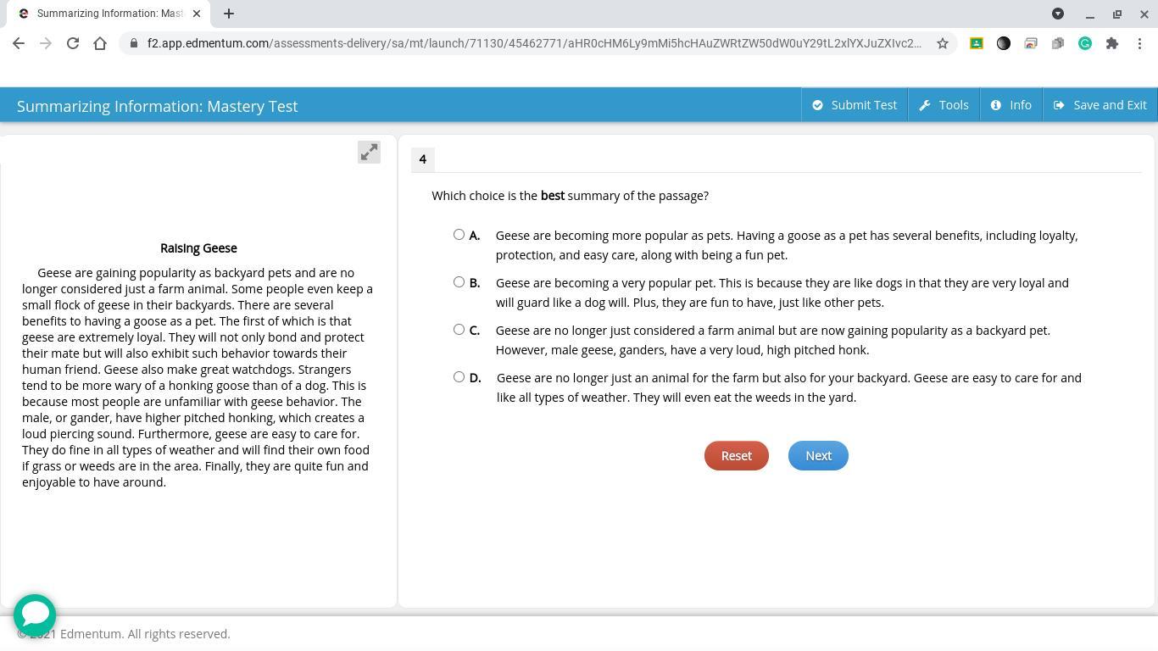This screenshot has height=651, width=1158.
Task: Select answer choice A radio button
Action: coord(459,235)
